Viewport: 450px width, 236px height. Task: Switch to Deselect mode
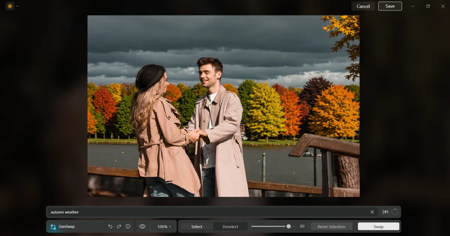pos(230,226)
